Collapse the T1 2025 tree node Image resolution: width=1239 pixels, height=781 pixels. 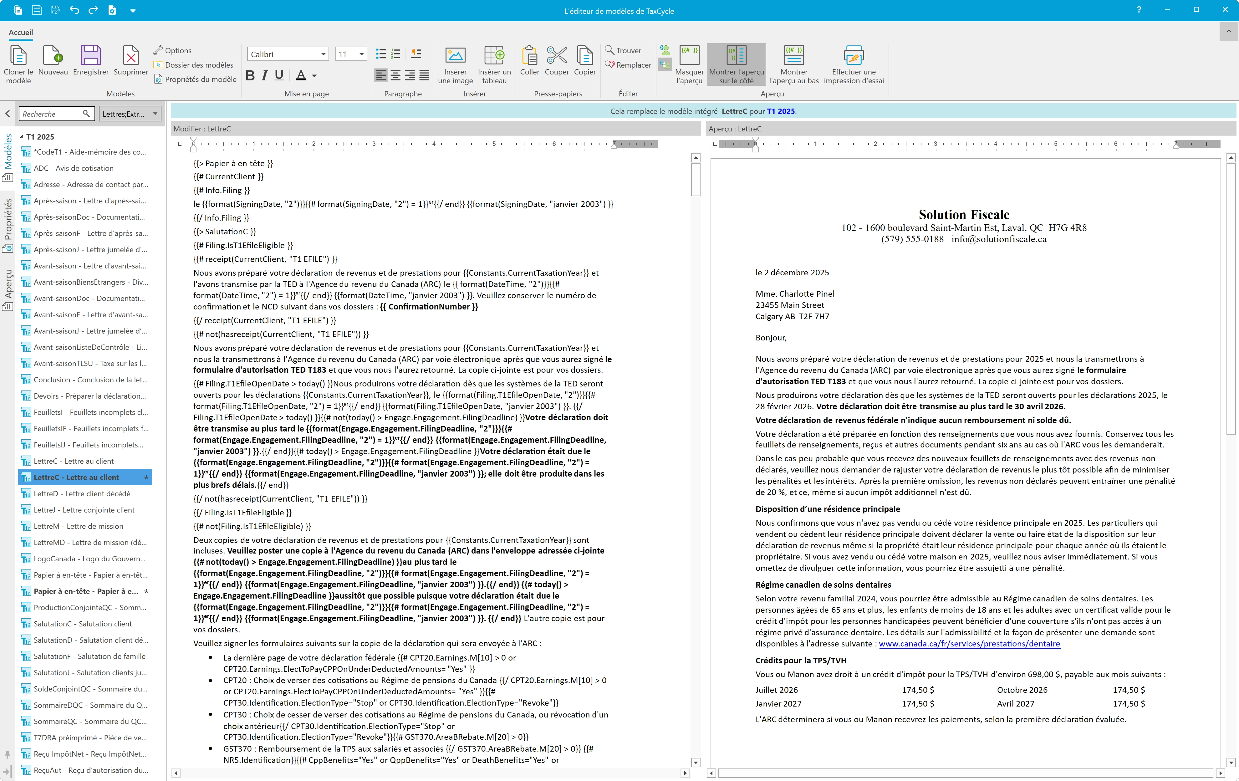(x=22, y=137)
